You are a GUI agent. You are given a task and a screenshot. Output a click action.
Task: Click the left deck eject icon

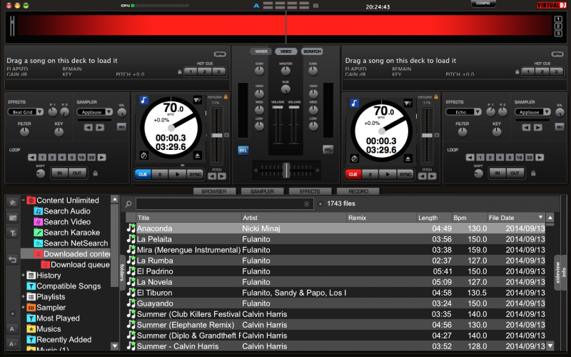coord(198,155)
